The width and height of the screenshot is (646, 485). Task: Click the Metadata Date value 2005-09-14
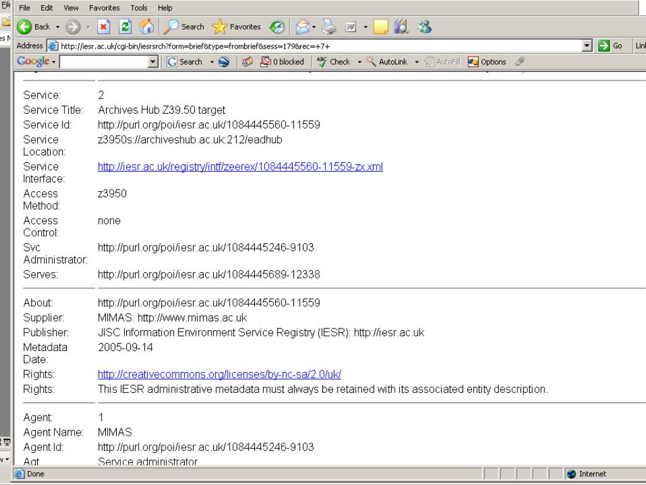[x=126, y=348]
